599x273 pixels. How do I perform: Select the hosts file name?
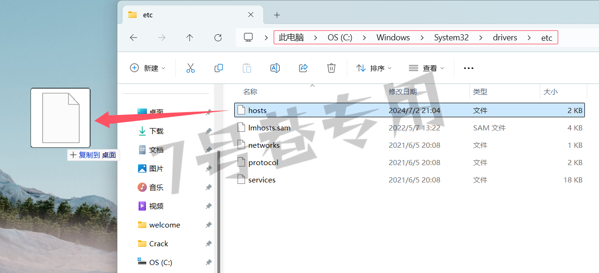pyautogui.click(x=257, y=110)
